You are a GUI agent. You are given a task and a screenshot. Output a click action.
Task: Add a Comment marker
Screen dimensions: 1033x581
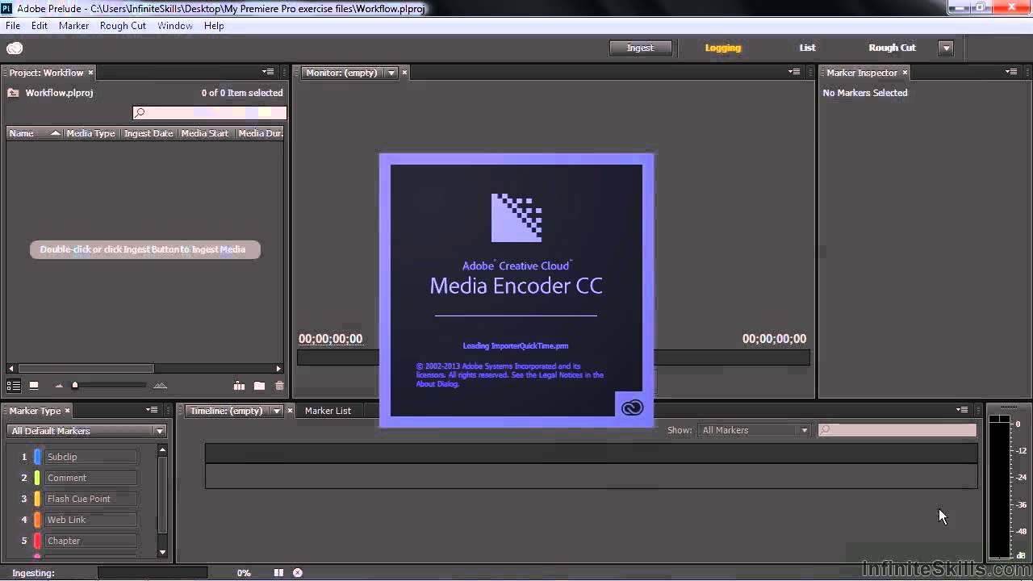[90, 478]
